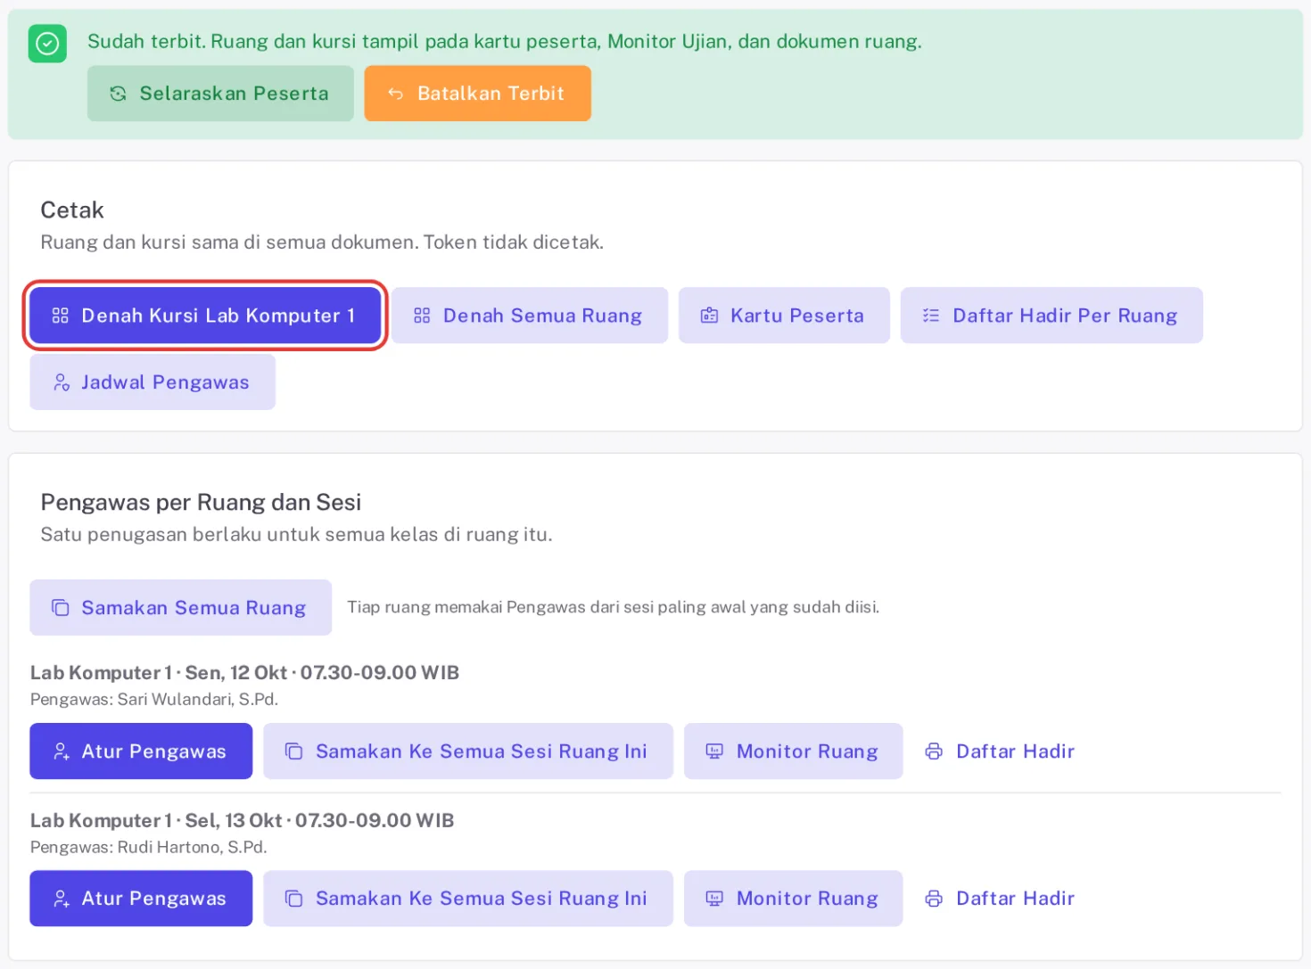Open Monitor Ruang for Sel, 13 Okt
1311x969 pixels.
point(794,899)
